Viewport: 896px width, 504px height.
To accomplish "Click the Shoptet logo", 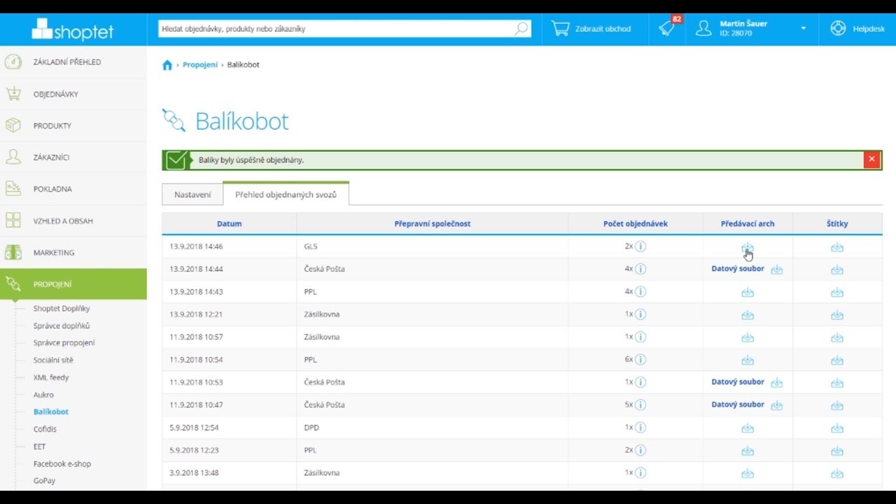I will (73, 29).
